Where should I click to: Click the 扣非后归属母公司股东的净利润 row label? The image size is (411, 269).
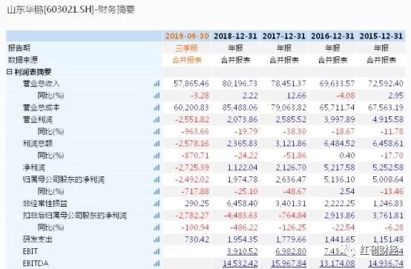pos(75,216)
